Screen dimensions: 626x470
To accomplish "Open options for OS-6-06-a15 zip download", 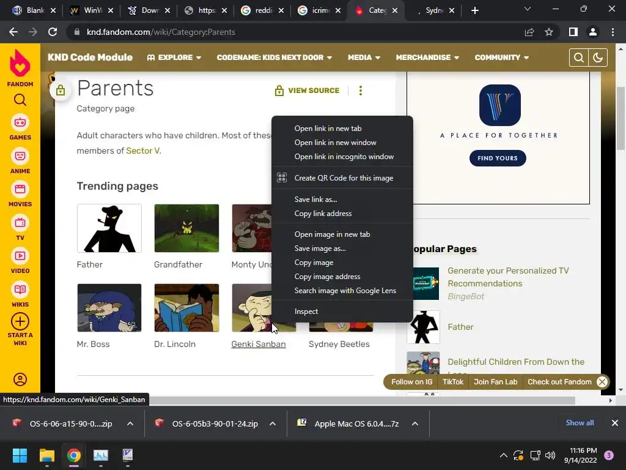I will (130, 423).
